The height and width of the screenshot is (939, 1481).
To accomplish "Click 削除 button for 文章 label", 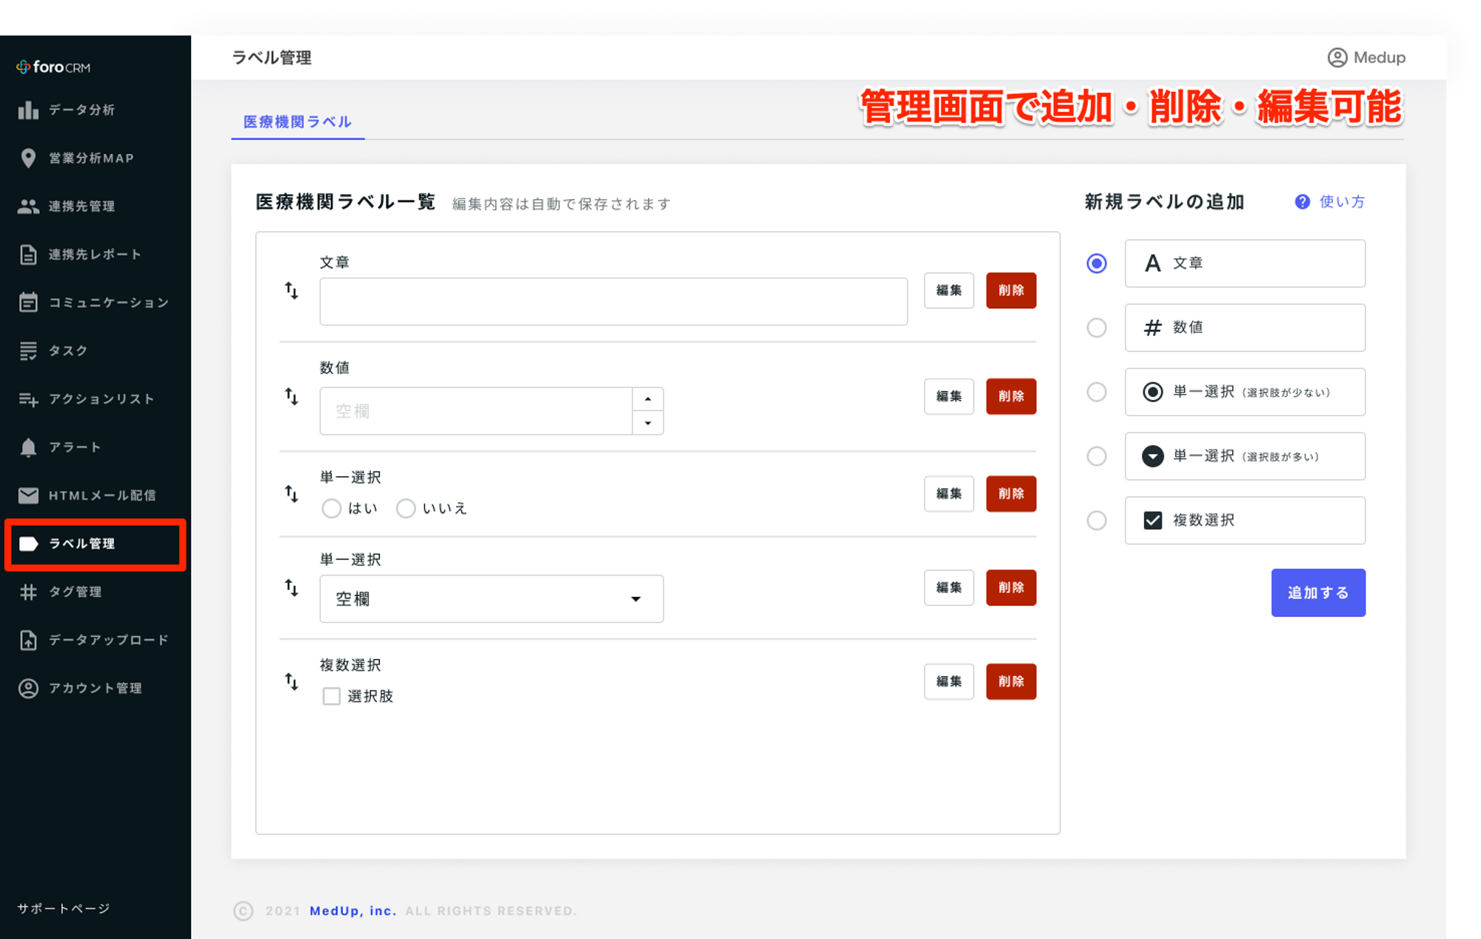I will [1011, 290].
